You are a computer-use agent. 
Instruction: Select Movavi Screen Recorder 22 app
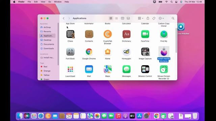pos(164,69)
